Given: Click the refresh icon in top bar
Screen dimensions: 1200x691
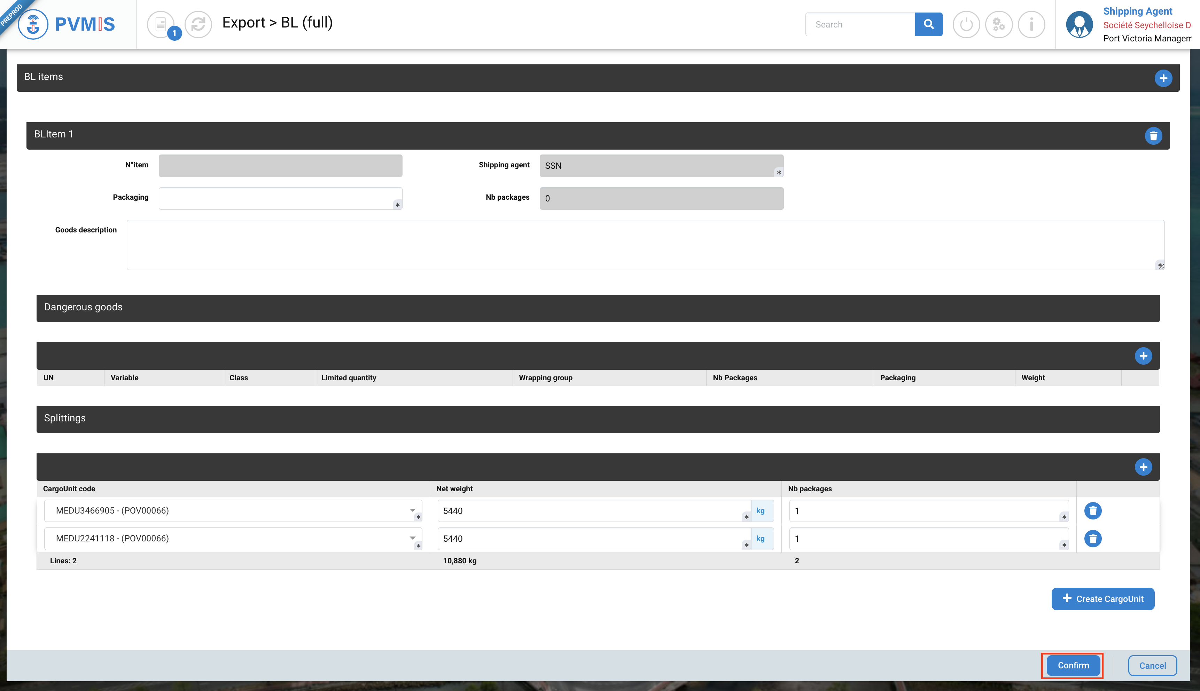Looking at the screenshot, I should click(x=198, y=24).
